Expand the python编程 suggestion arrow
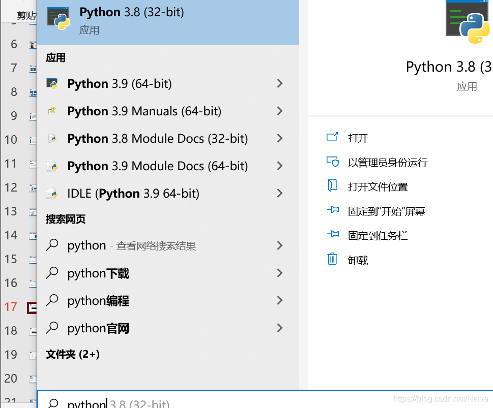This screenshot has width=493, height=408. [279, 300]
